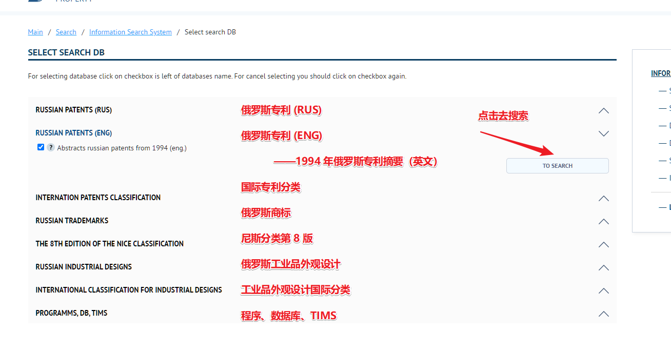Go to the Search breadcrumb link
671x349 pixels.
click(66, 32)
